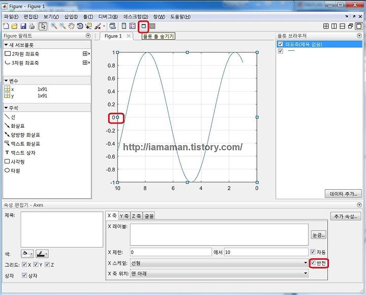Image resolution: width=366 pixels, height=295 pixels.
Task: Collapse the 변수 variables section
Action: 6,81
